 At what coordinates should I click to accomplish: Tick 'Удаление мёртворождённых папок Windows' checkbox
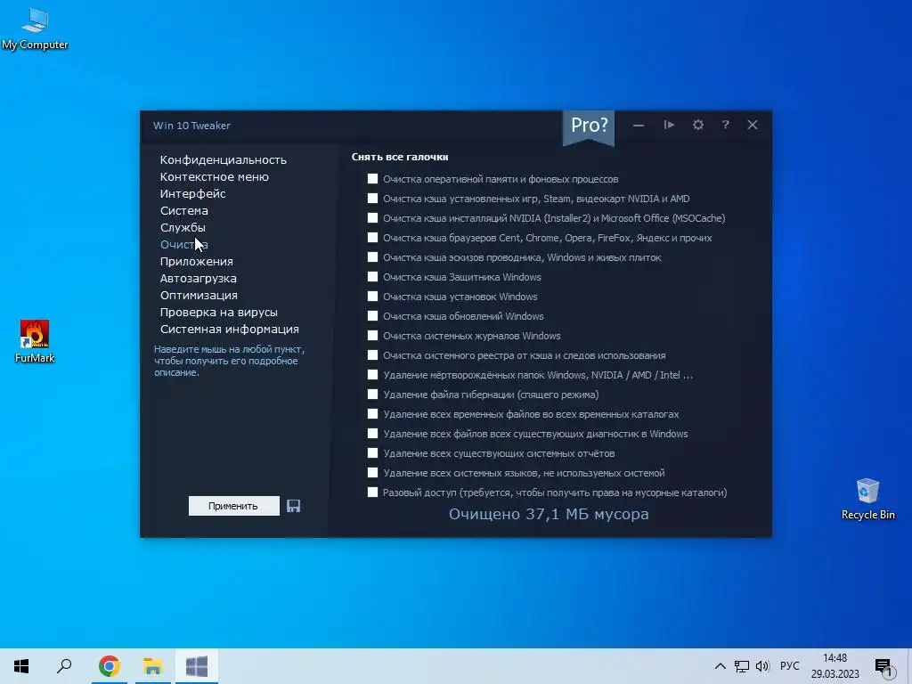click(373, 375)
